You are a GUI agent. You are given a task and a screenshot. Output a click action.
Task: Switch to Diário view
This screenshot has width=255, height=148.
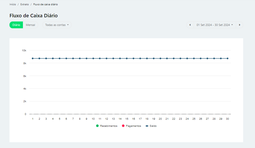[16, 25]
